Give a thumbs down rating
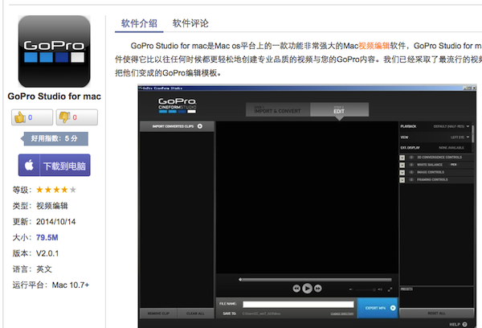 [x=77, y=117]
